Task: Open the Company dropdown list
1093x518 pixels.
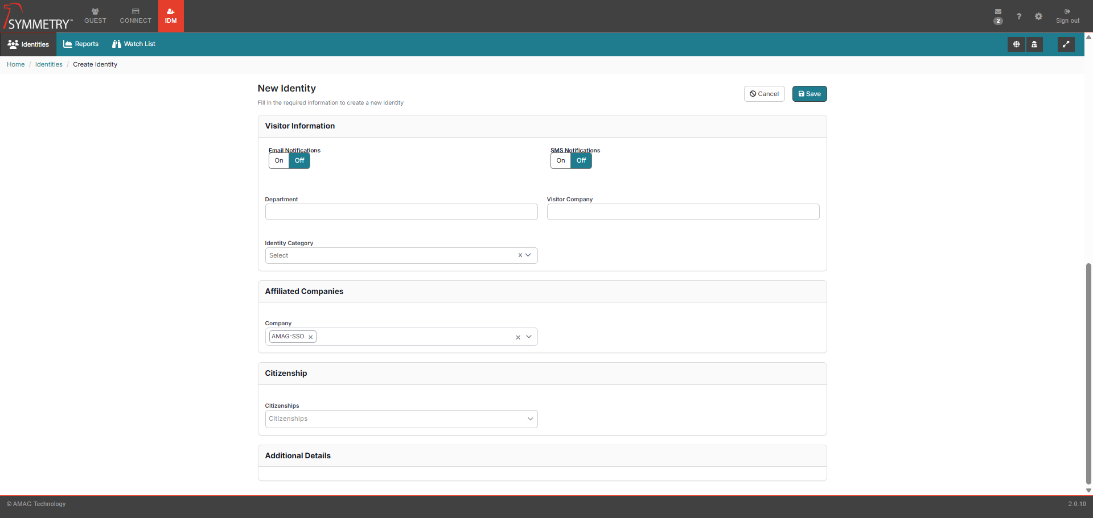Action: (x=529, y=337)
